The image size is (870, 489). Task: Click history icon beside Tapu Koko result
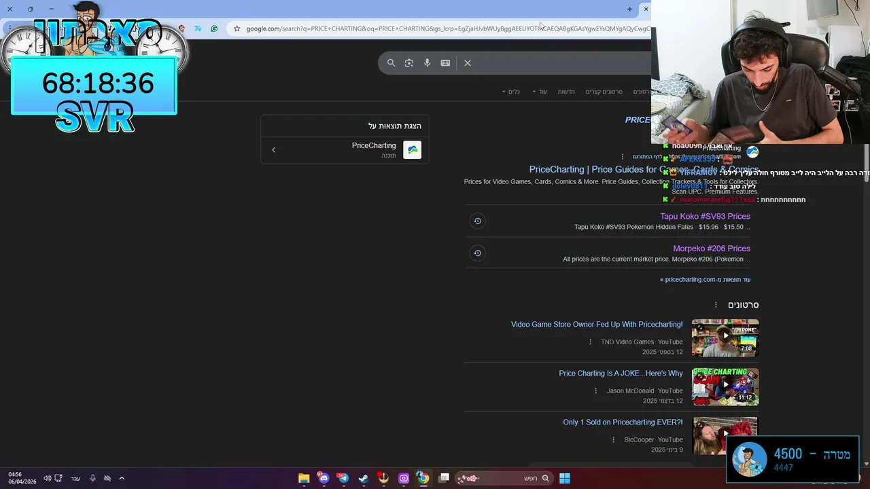[477, 221]
